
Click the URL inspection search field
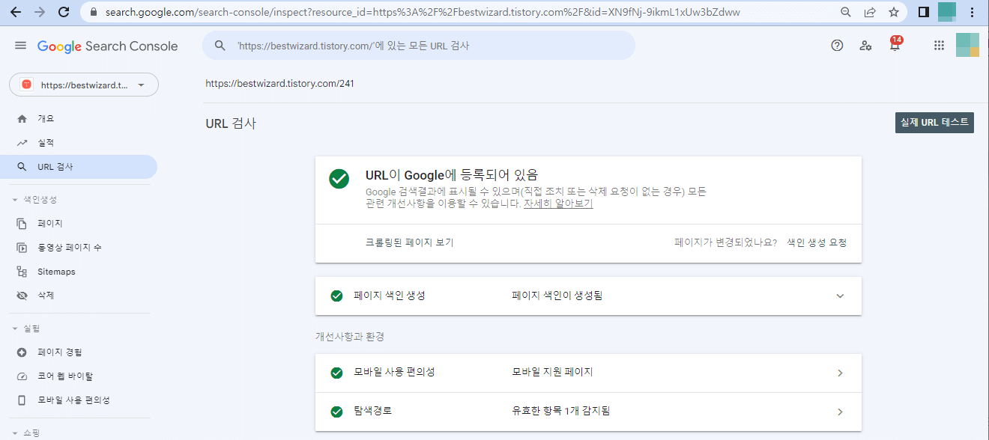(419, 46)
